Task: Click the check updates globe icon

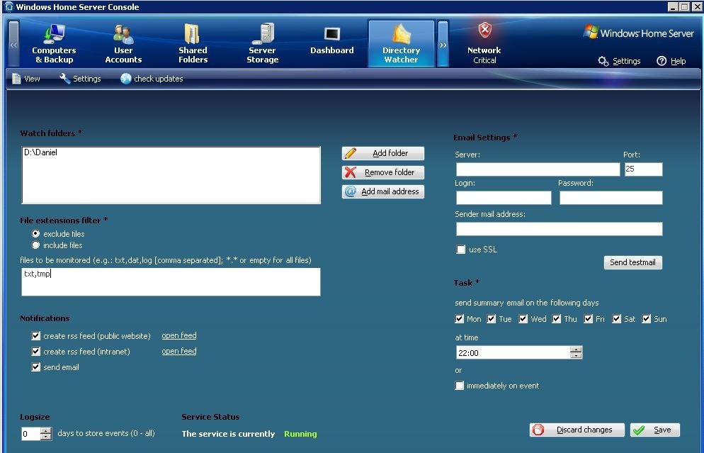Action: coord(126,79)
